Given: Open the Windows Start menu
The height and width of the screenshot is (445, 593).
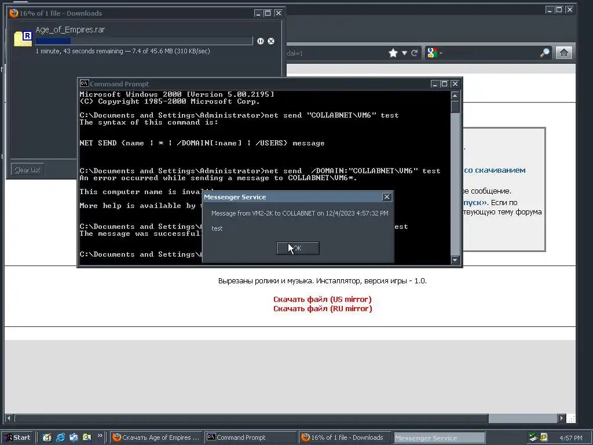Looking at the screenshot, I should click(x=17, y=437).
